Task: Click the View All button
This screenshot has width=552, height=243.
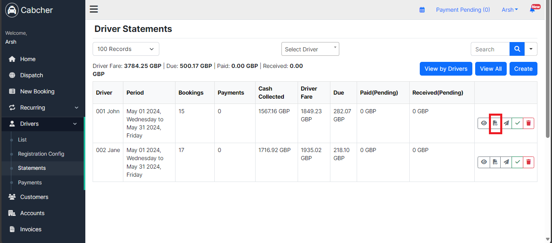Action: tap(491, 69)
